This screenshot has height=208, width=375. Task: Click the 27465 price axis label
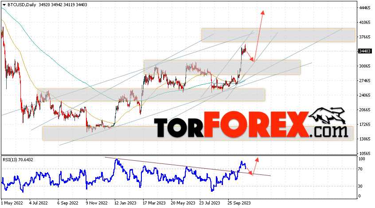tap(365, 81)
